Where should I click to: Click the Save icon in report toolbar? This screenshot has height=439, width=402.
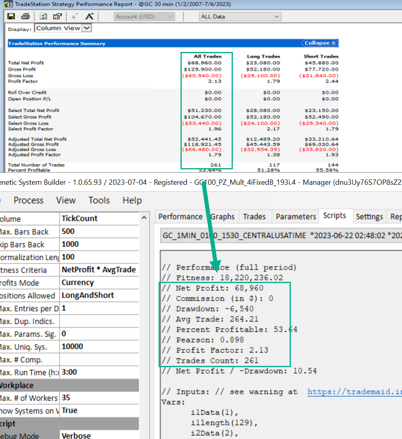pos(11,17)
